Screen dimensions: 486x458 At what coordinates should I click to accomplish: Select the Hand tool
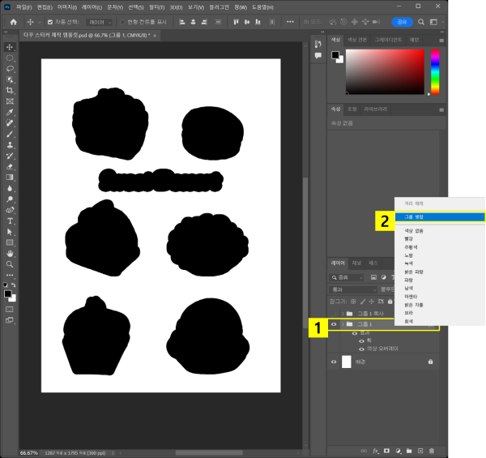pyautogui.click(x=10, y=253)
